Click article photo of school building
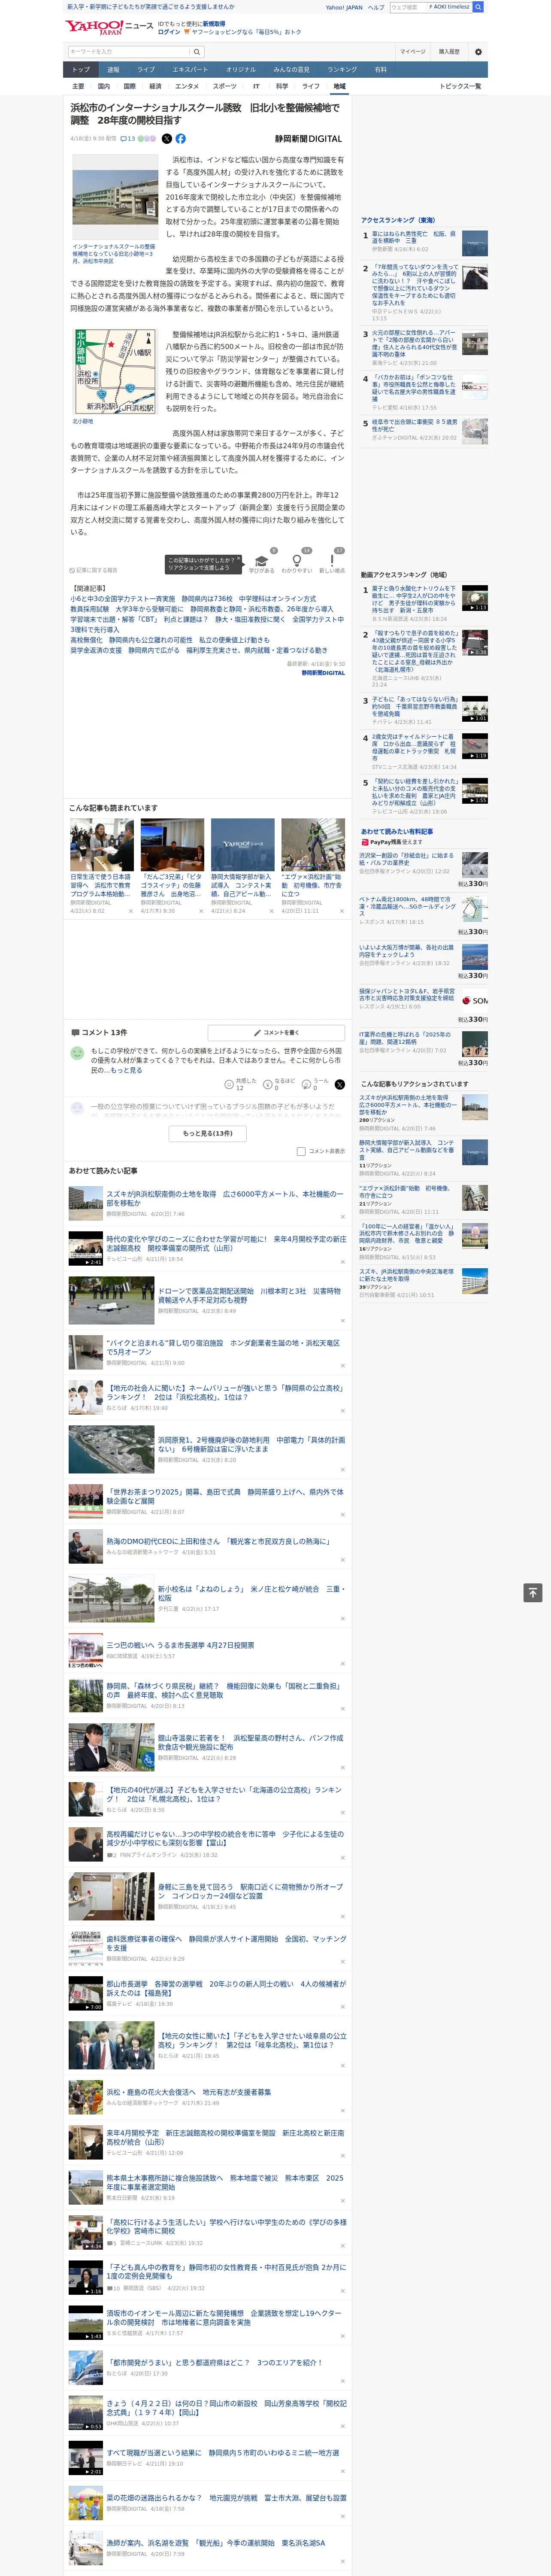Viewport: 551px width, 2576px height. pos(114,196)
